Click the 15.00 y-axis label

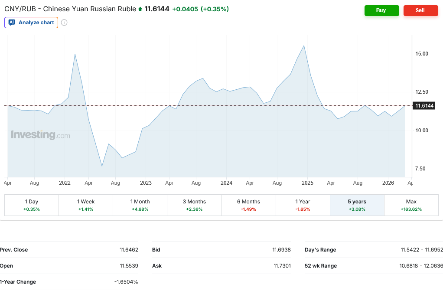(421, 54)
